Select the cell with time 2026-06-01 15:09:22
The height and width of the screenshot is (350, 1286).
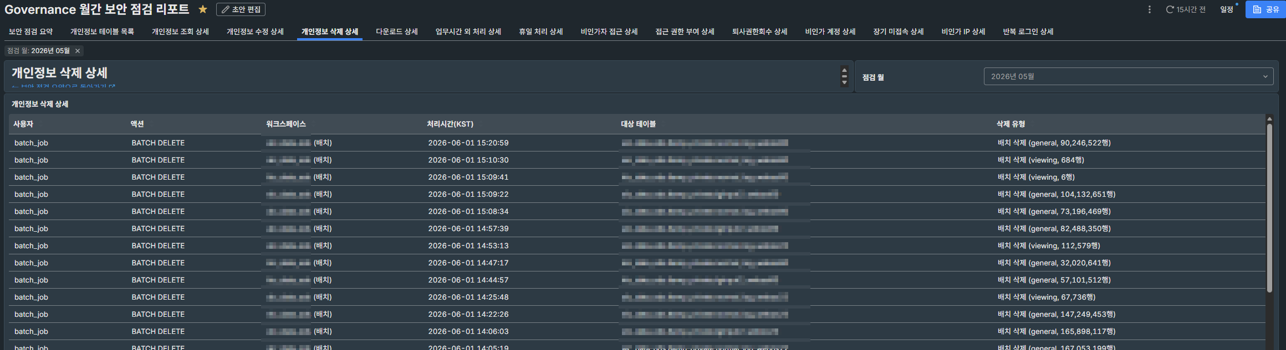468,194
